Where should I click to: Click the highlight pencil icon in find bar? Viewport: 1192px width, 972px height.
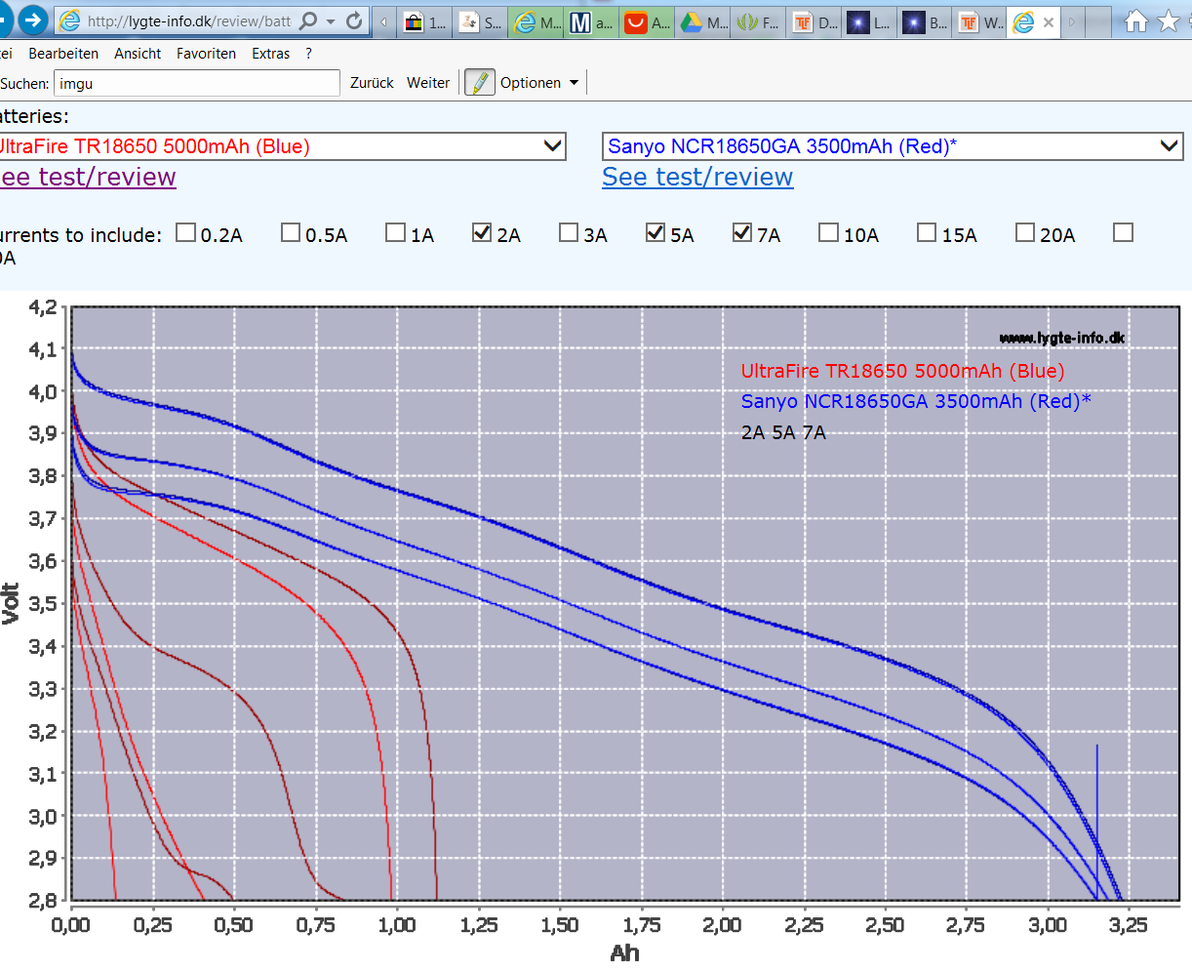click(x=479, y=83)
